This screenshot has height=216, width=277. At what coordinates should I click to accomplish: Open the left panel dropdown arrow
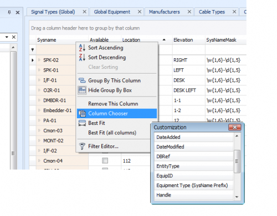point(7,37)
